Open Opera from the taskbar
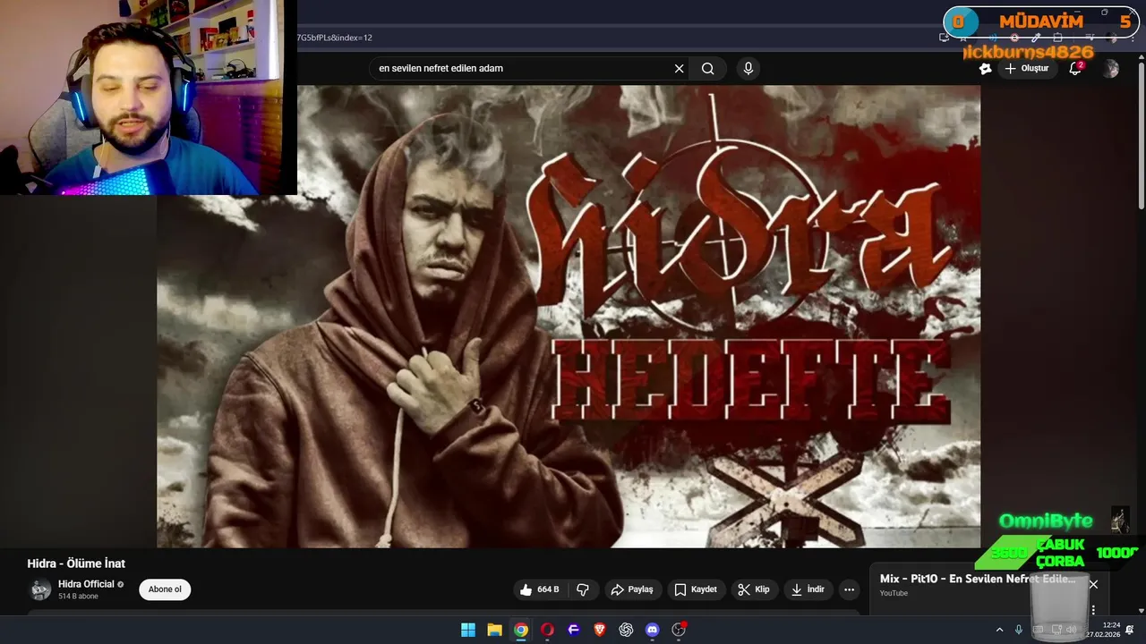Image resolution: width=1146 pixels, height=644 pixels. coord(547,630)
